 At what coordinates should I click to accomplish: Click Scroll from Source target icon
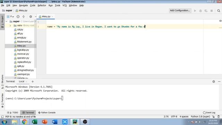pyautogui.click(x=18, y=17)
